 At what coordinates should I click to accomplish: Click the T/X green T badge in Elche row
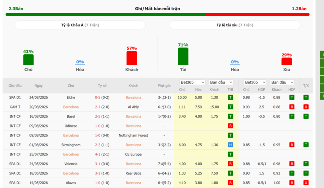pos(306,97)
